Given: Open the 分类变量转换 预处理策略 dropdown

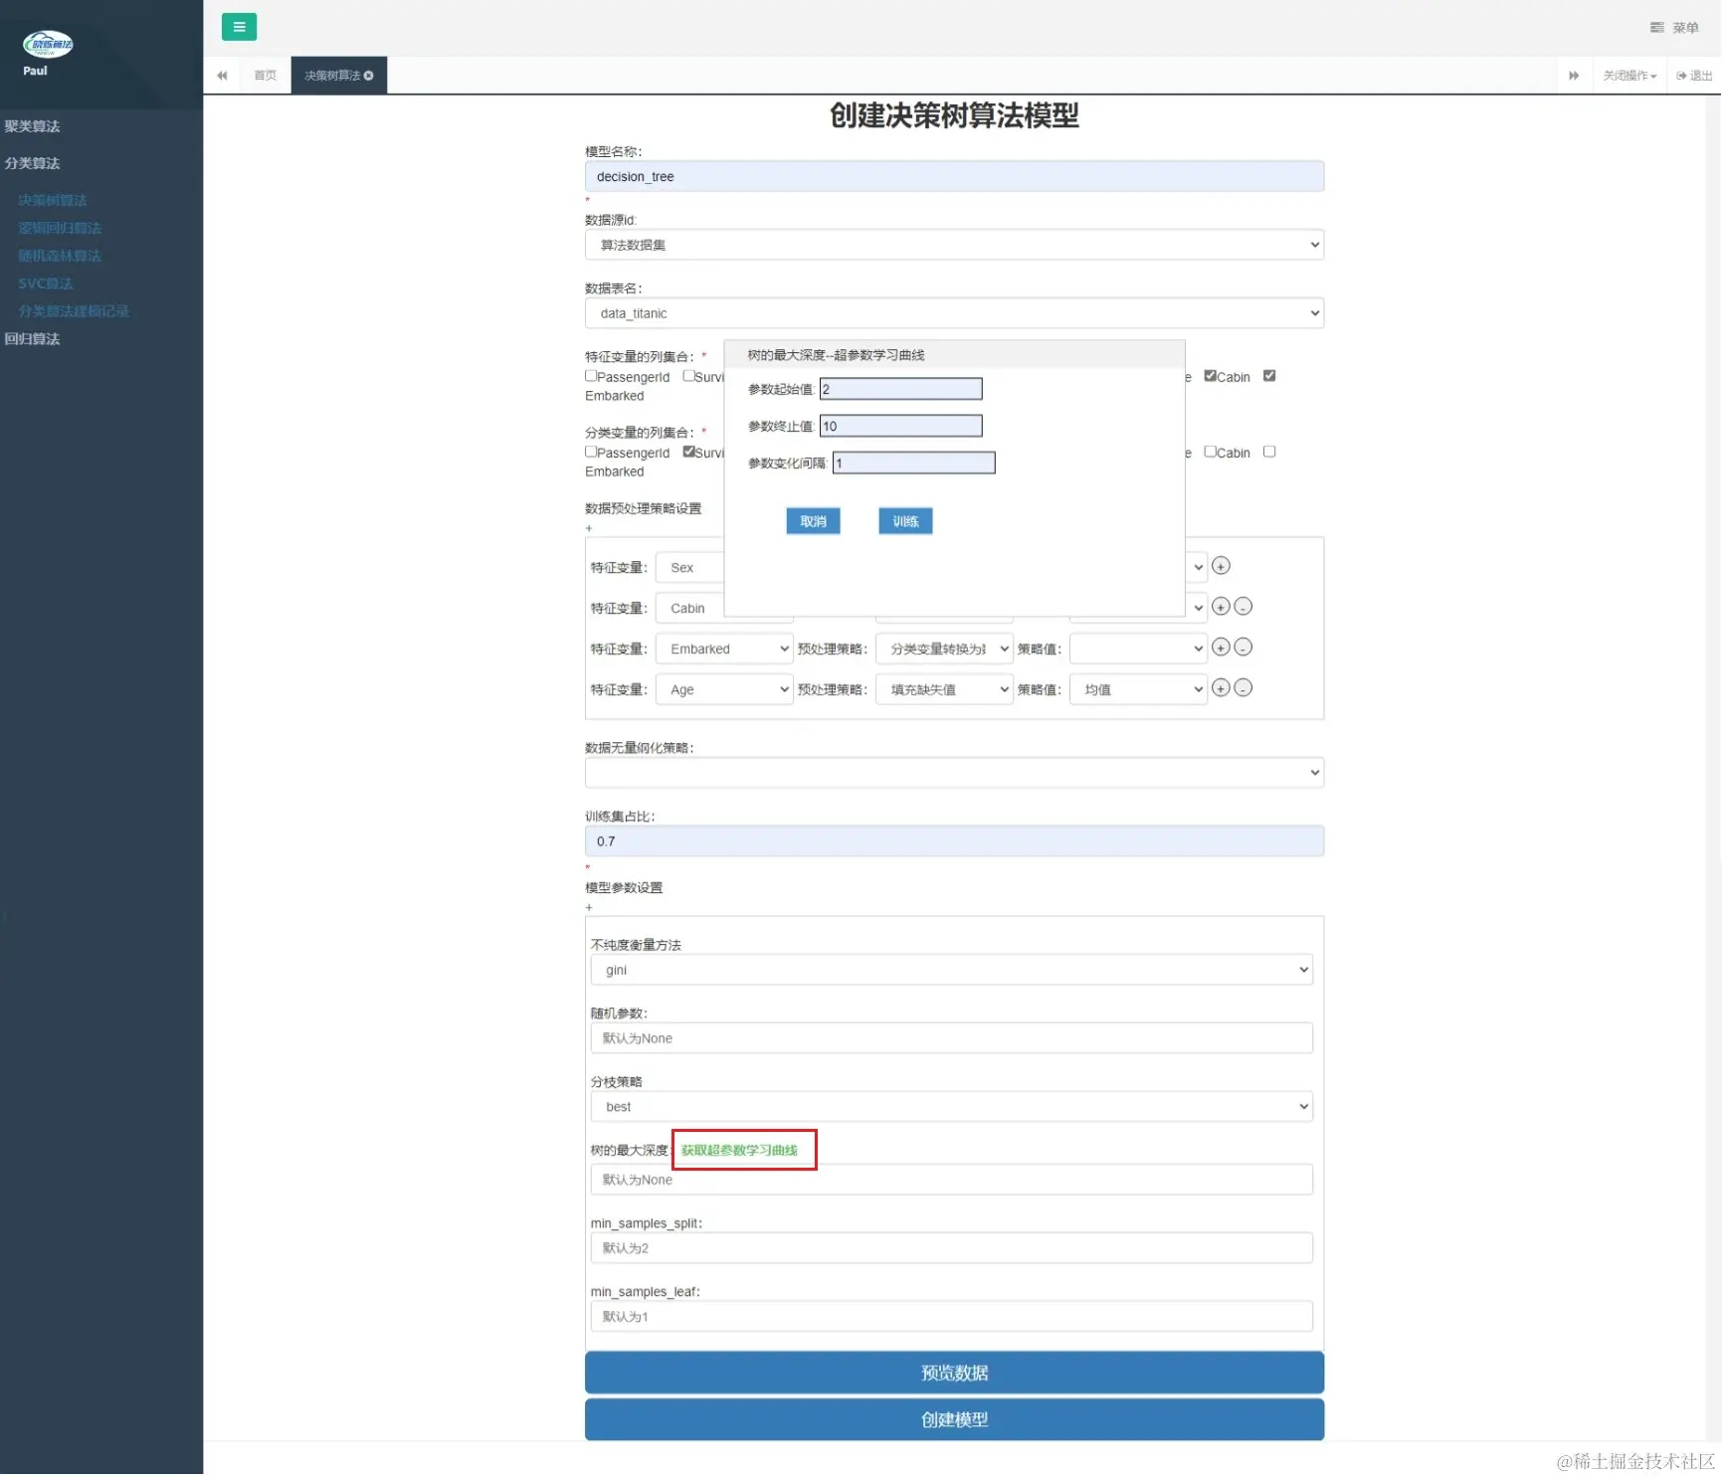Looking at the screenshot, I should click(x=944, y=648).
